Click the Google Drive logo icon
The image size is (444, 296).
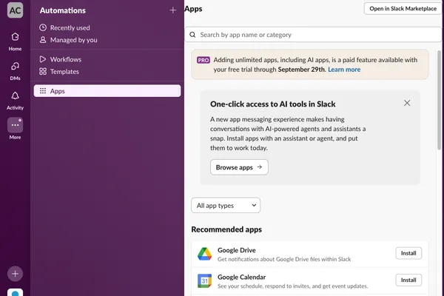click(204, 254)
